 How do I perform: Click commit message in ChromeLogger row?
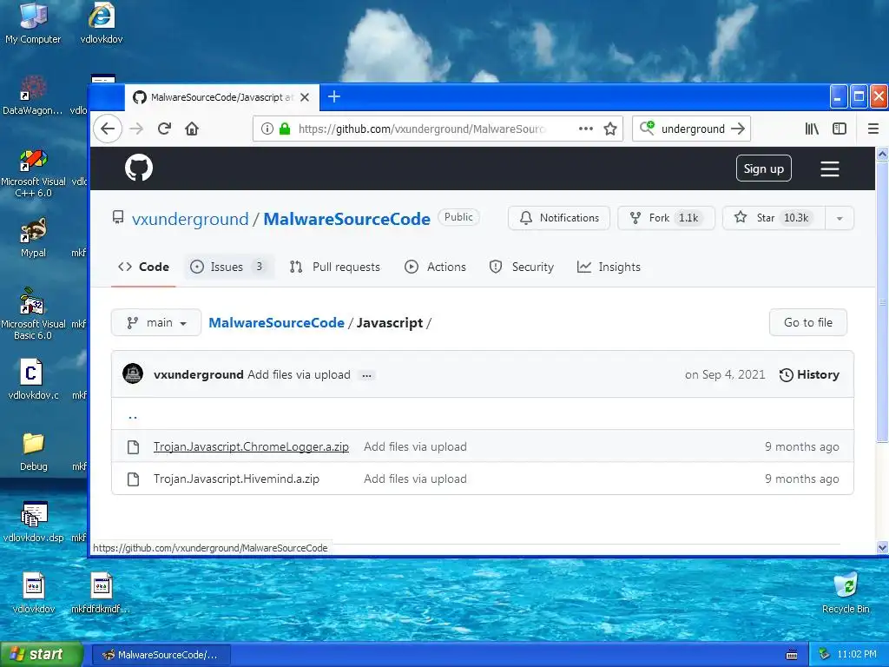[415, 446]
